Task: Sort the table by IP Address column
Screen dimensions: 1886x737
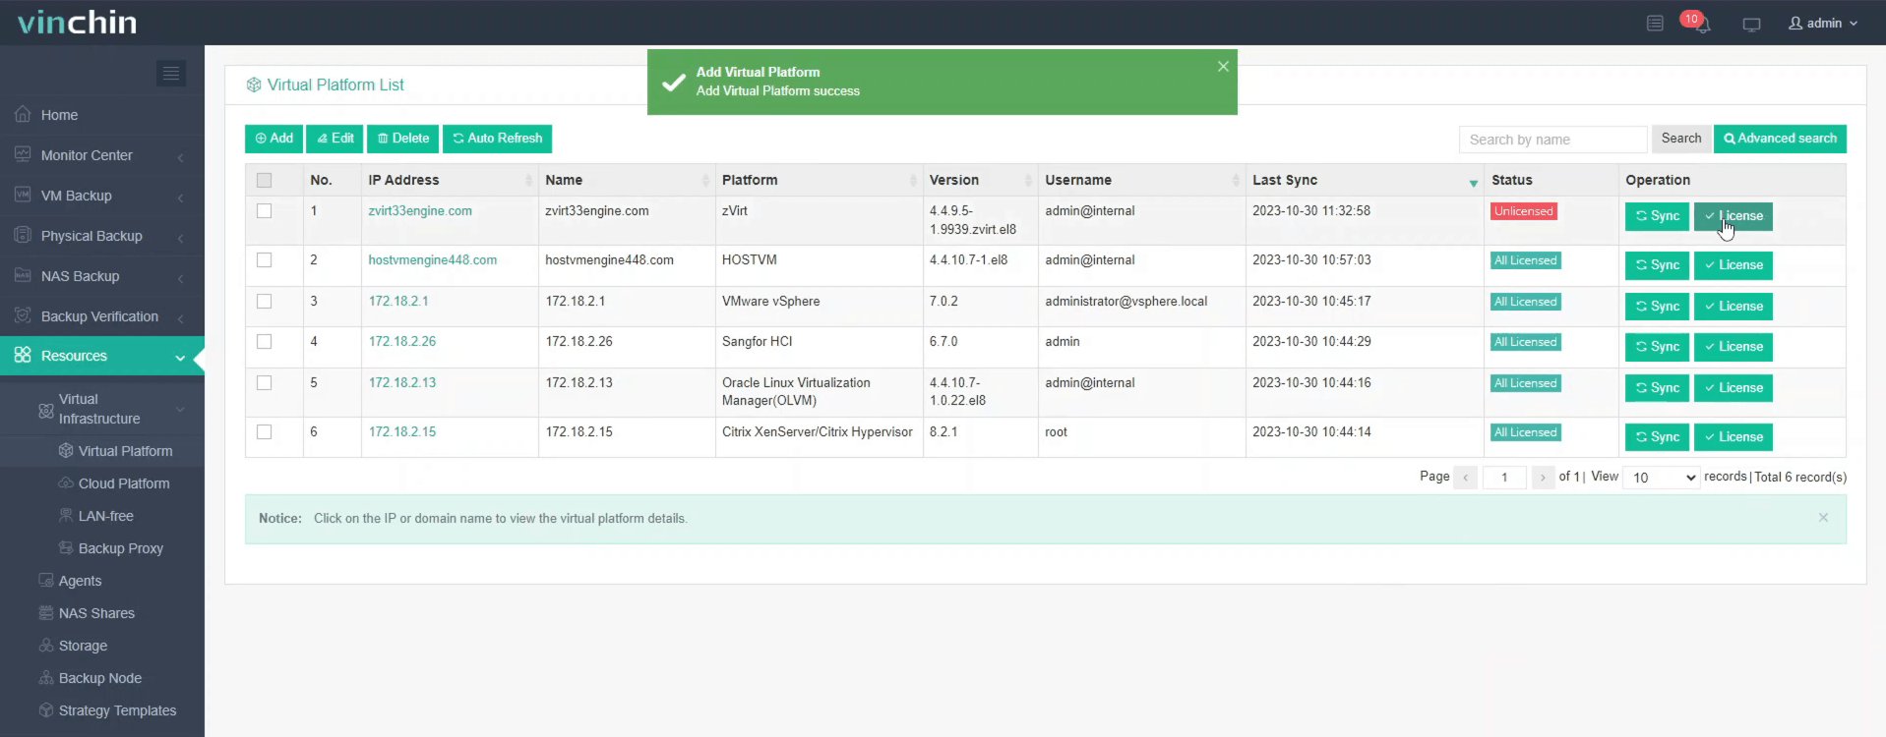Action: coord(450,181)
